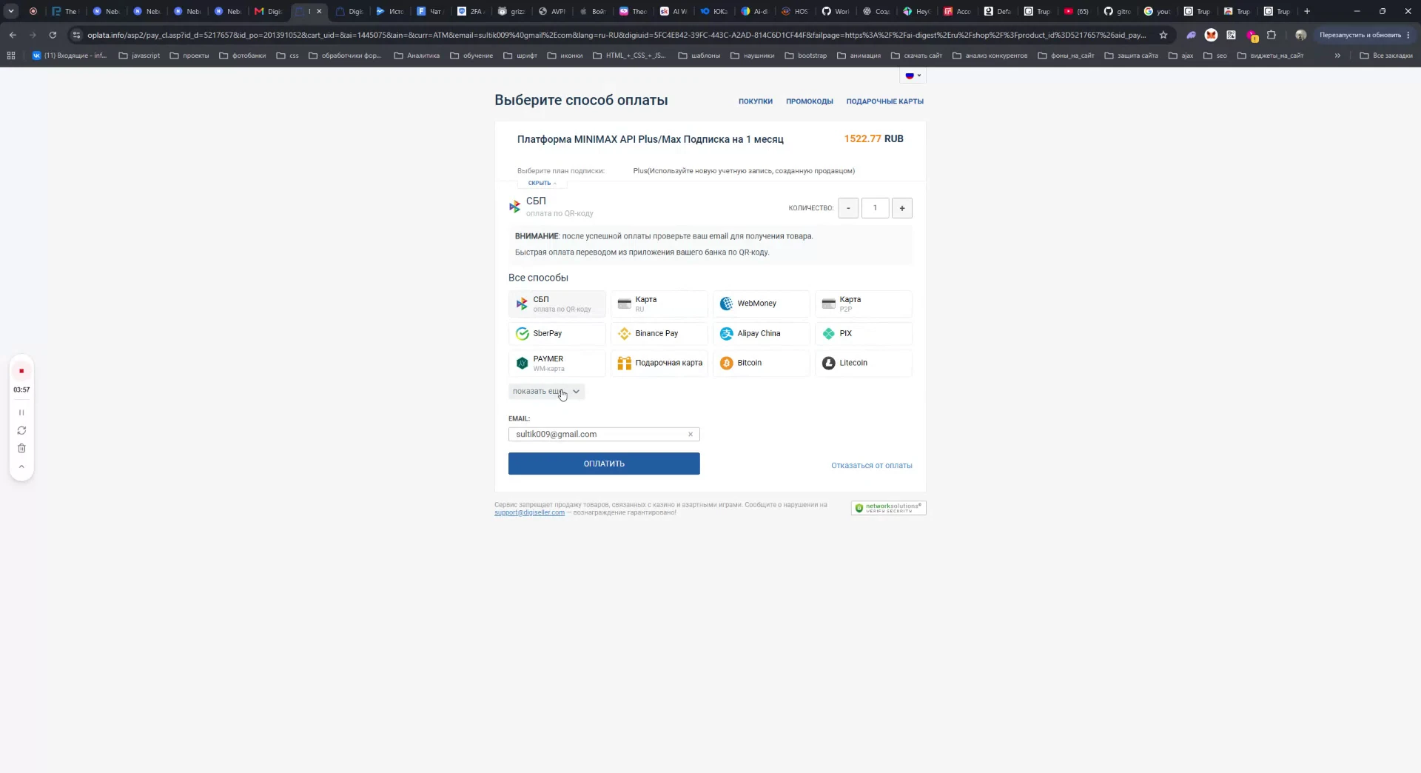Image resolution: width=1421 pixels, height=773 pixels.
Task: Click 'Отказаться от оплаты' link
Action: tap(871, 466)
